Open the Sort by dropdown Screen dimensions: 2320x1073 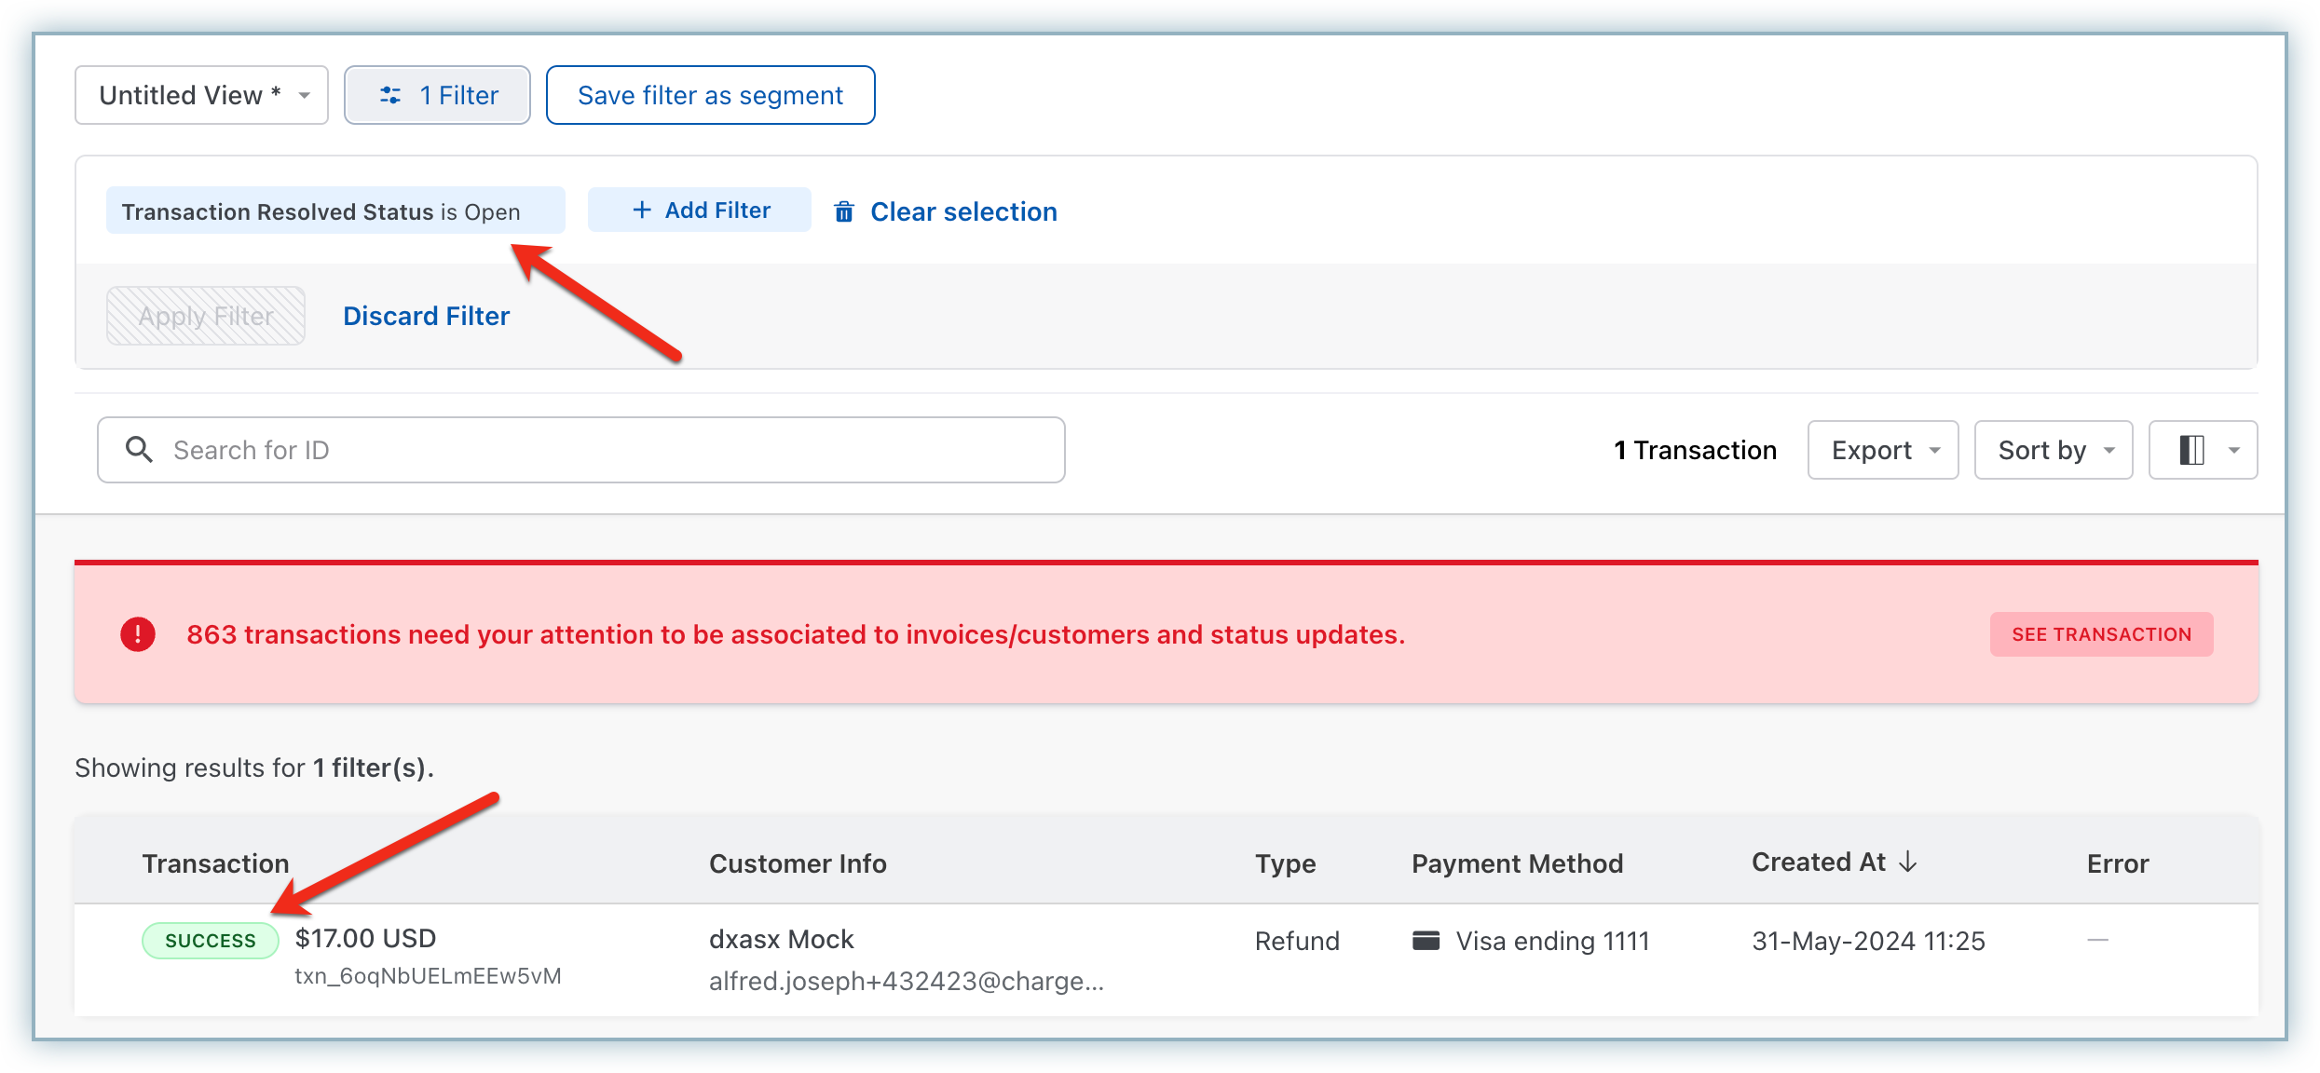[2053, 450]
